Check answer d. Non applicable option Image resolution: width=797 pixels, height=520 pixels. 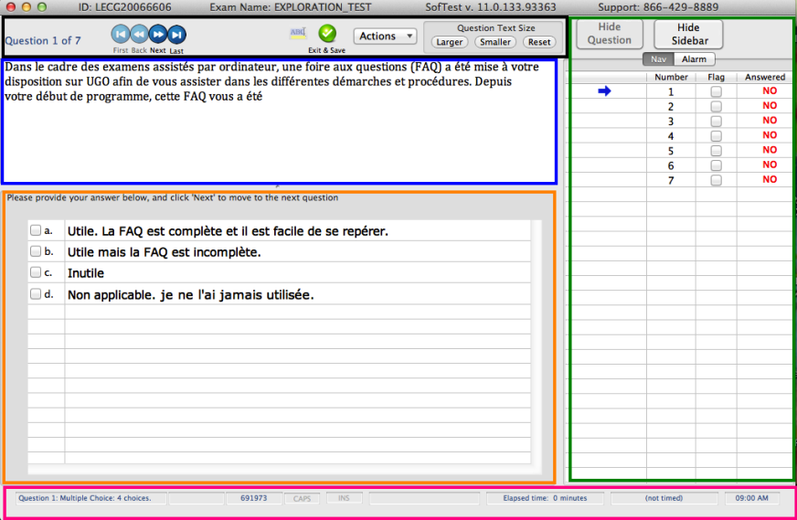(x=36, y=293)
